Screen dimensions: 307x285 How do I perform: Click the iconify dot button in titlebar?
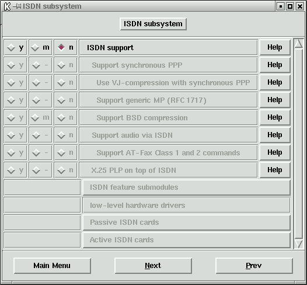click(281, 6)
